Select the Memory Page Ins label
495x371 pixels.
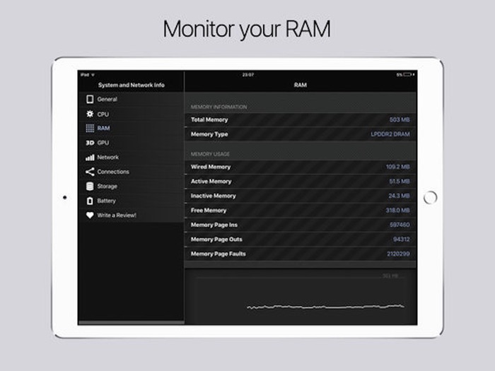pos(214,225)
